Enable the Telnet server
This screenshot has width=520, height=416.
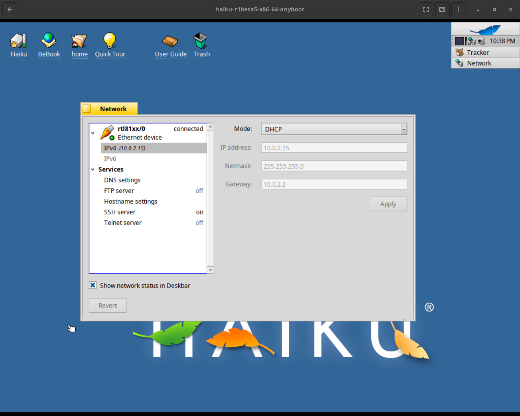pyautogui.click(x=123, y=223)
